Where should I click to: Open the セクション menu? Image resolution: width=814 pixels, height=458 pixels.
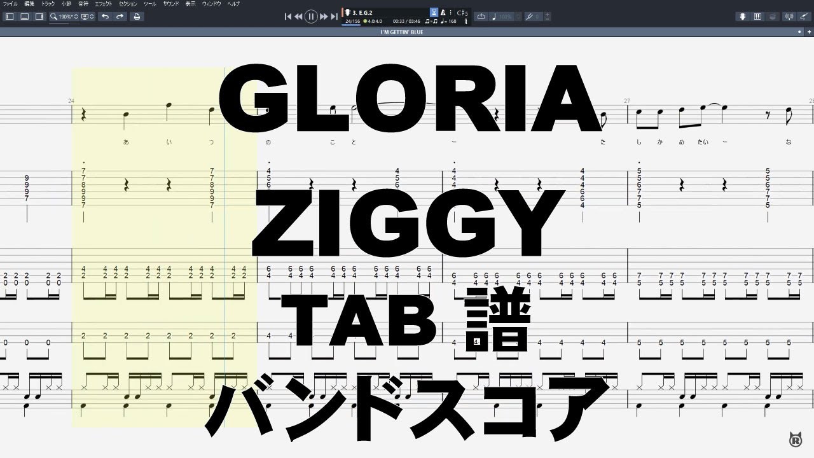(x=128, y=4)
